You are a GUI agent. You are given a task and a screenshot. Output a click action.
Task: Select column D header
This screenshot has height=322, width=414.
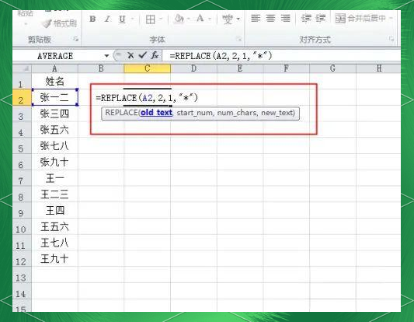[x=194, y=68]
